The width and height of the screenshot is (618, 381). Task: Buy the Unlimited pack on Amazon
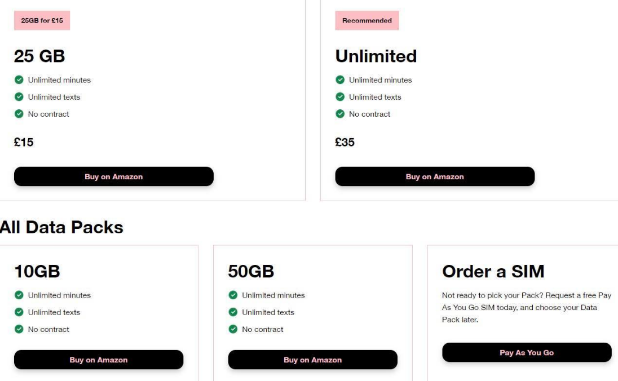[x=435, y=176]
